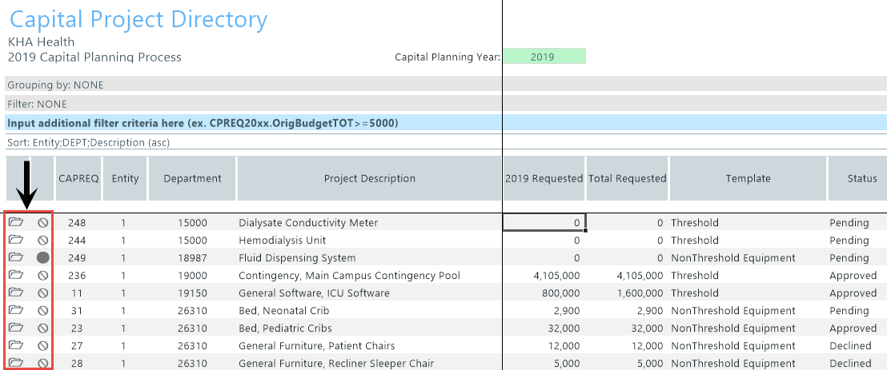Toggle circle-slash icon for Recliner Sleeper Chair
The image size is (887, 370).
coord(42,363)
